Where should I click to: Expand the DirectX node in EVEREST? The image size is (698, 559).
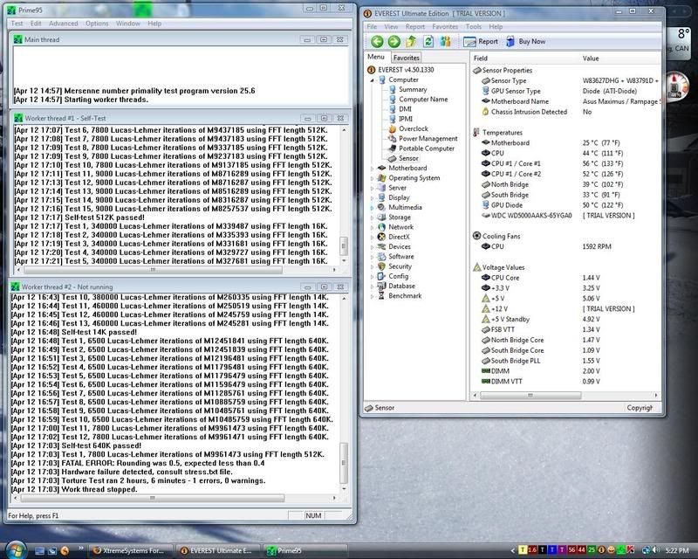pos(373,237)
